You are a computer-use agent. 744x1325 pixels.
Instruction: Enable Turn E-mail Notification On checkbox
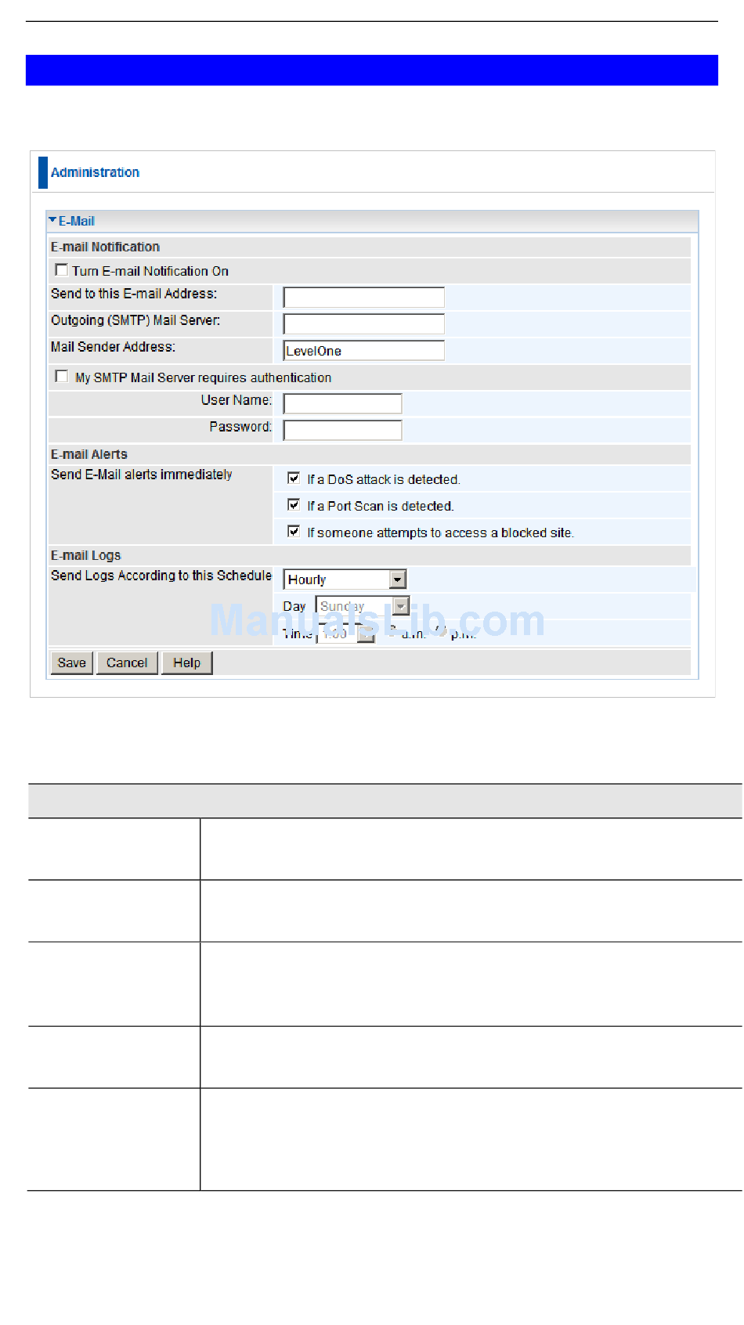coord(62,270)
